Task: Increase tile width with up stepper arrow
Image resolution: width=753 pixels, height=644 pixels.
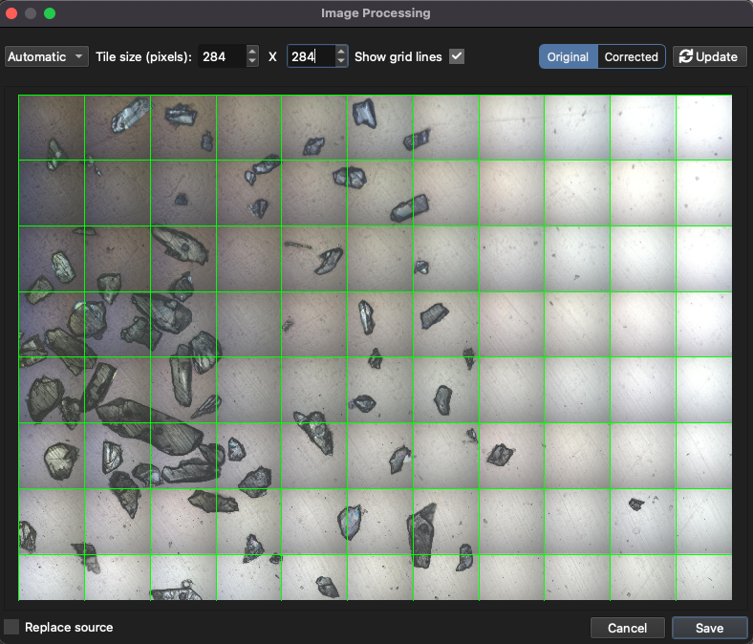Action: pos(252,51)
